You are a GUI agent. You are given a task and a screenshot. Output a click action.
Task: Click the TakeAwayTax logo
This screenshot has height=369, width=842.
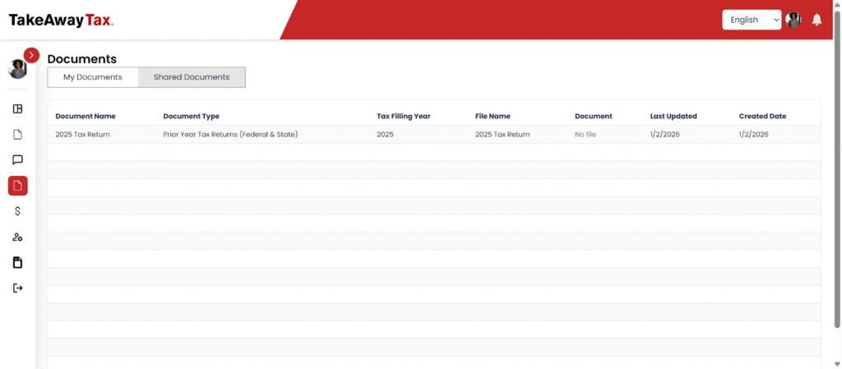(x=61, y=21)
